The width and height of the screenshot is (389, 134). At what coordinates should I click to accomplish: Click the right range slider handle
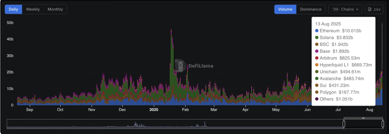pyautogui.click(x=383, y=124)
